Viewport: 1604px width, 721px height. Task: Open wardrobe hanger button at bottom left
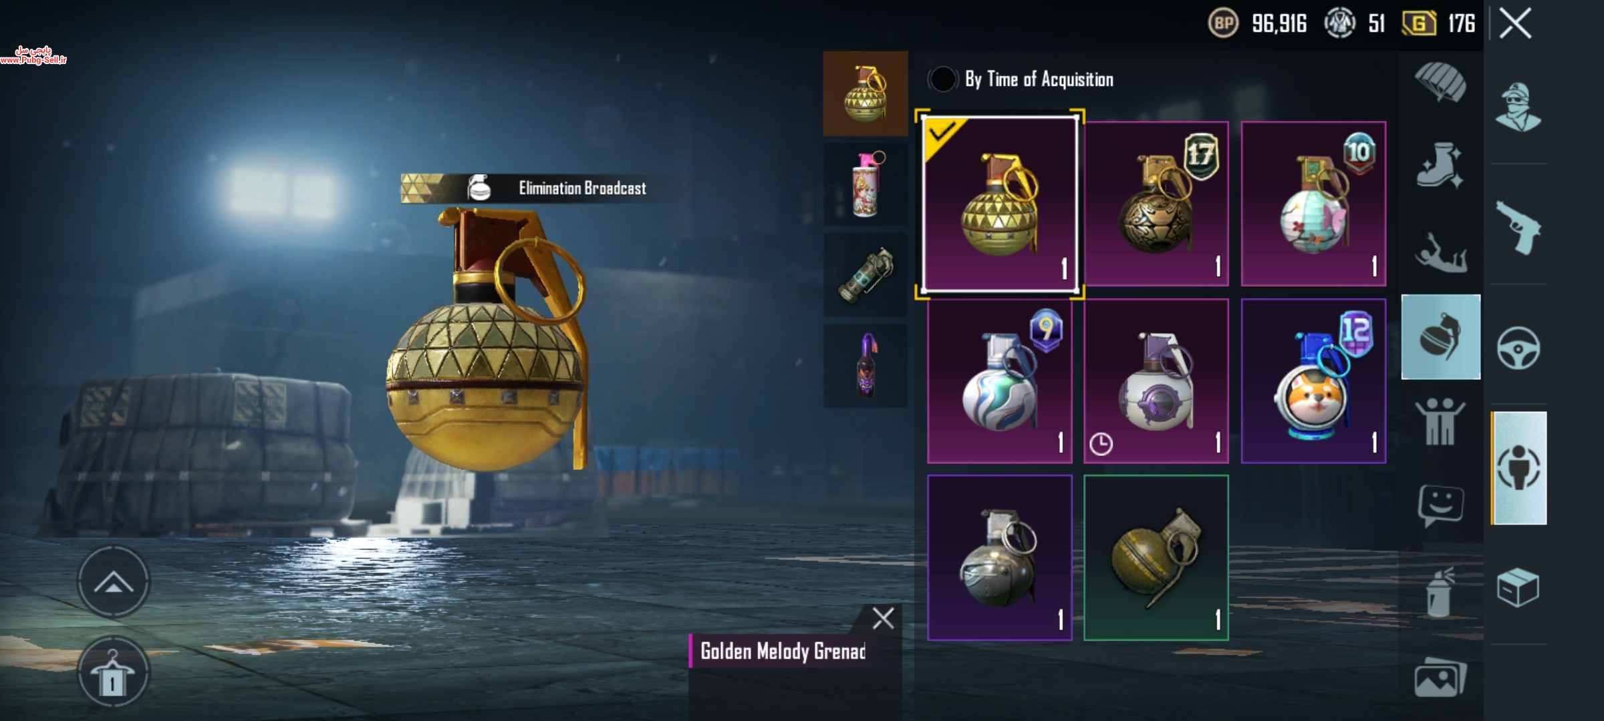(x=113, y=672)
